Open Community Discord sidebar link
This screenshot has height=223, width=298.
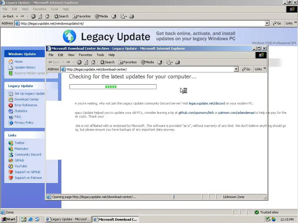pyautogui.click(x=28, y=154)
